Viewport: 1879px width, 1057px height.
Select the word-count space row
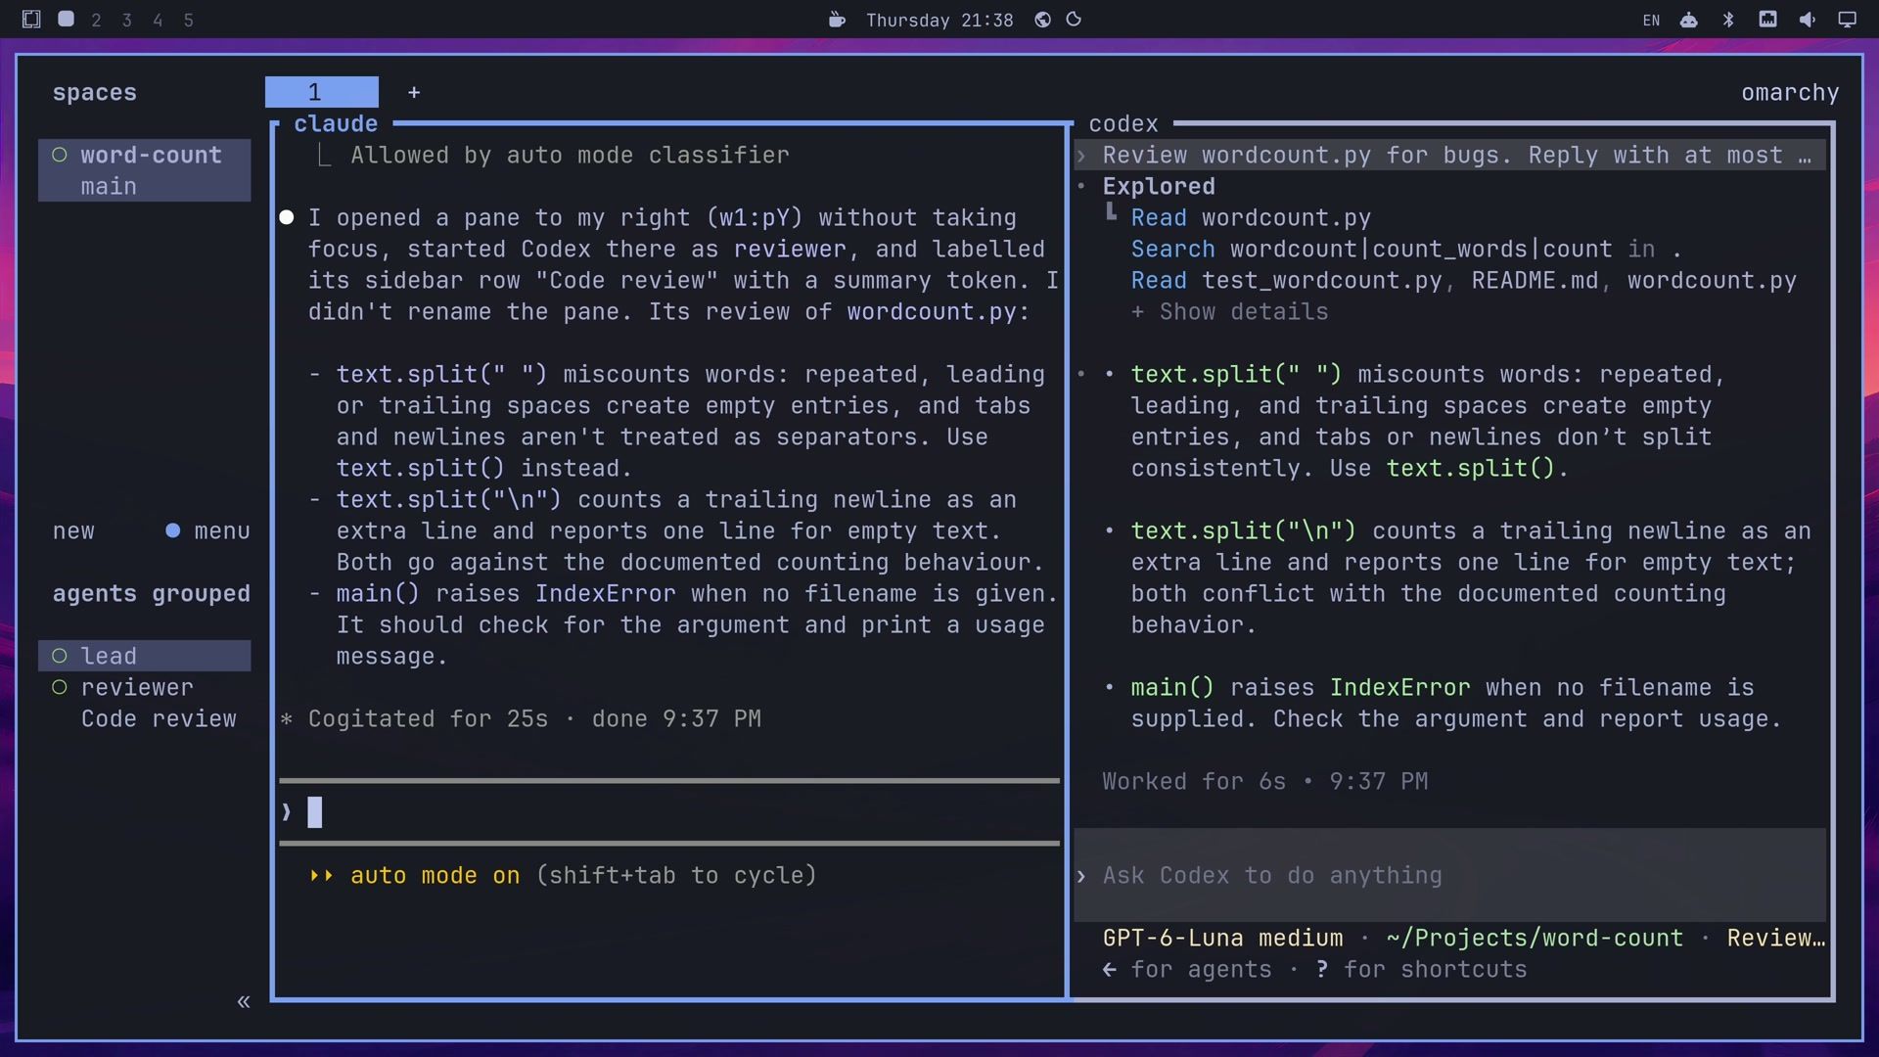tap(145, 170)
